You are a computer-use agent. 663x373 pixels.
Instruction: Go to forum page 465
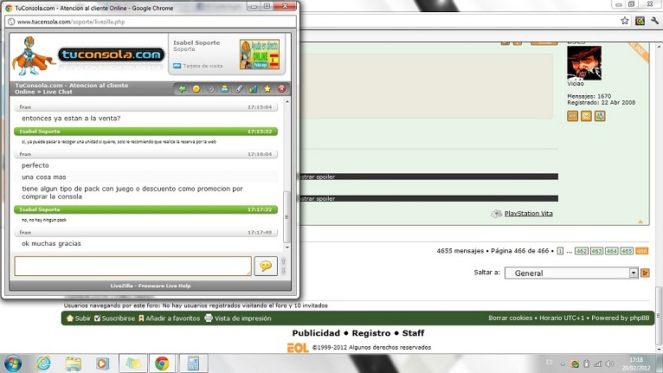[x=627, y=251]
